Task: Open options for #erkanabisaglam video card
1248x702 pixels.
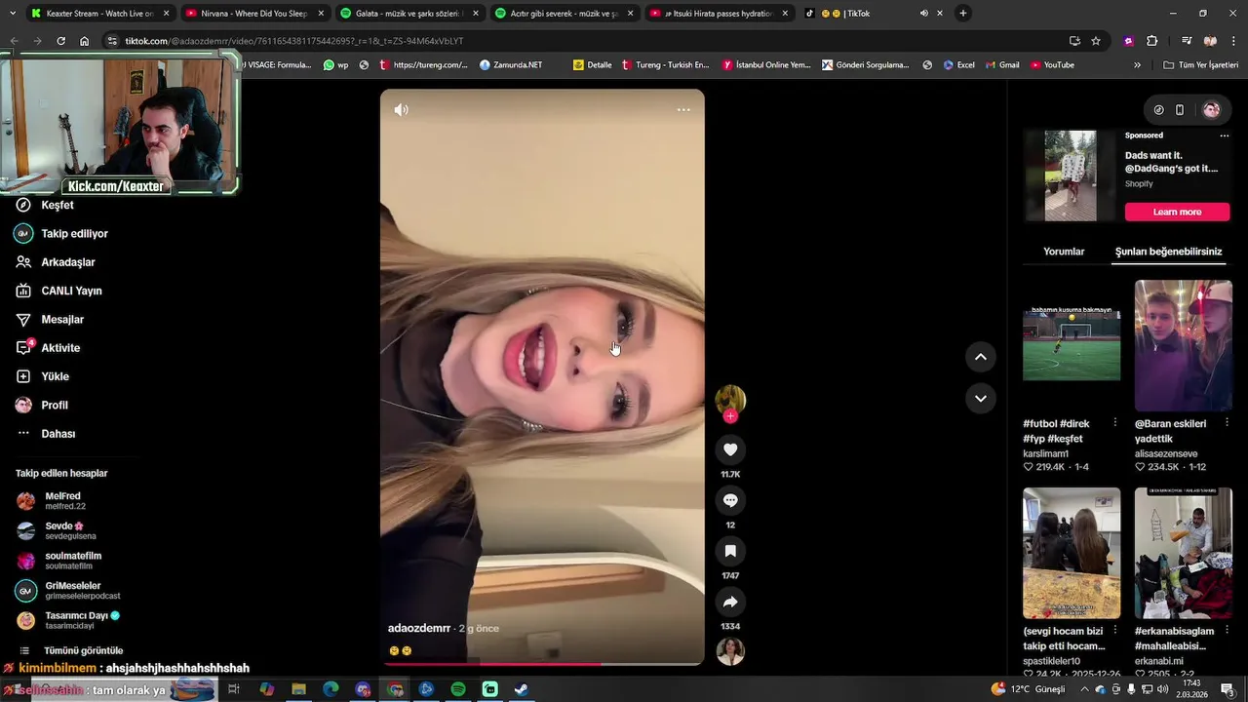Action: click(x=1227, y=631)
